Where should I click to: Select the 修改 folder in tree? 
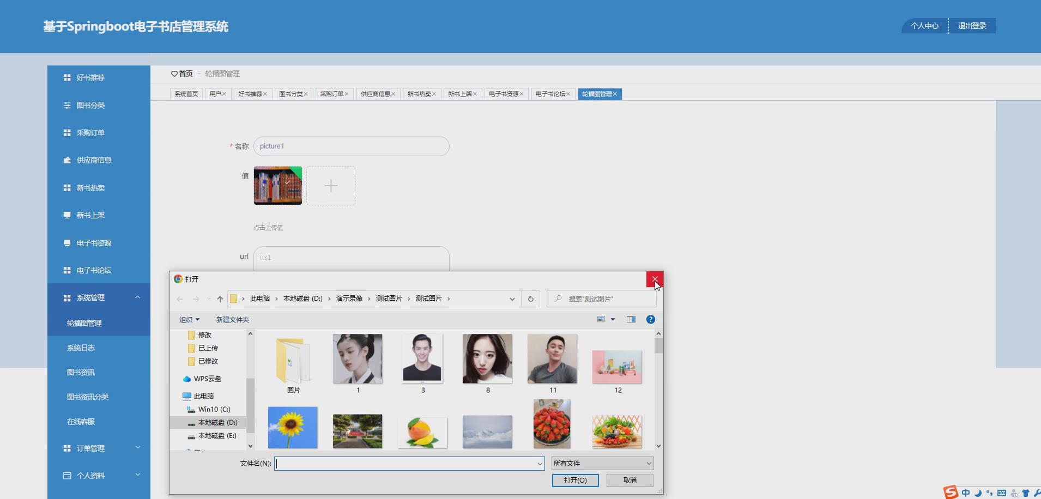[x=205, y=335]
